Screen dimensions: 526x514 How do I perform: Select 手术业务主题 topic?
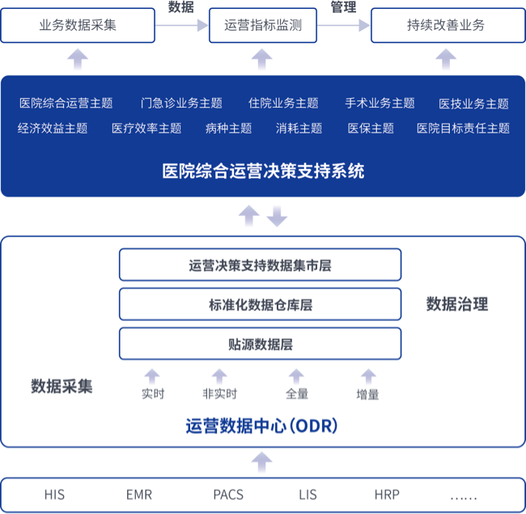(x=380, y=103)
